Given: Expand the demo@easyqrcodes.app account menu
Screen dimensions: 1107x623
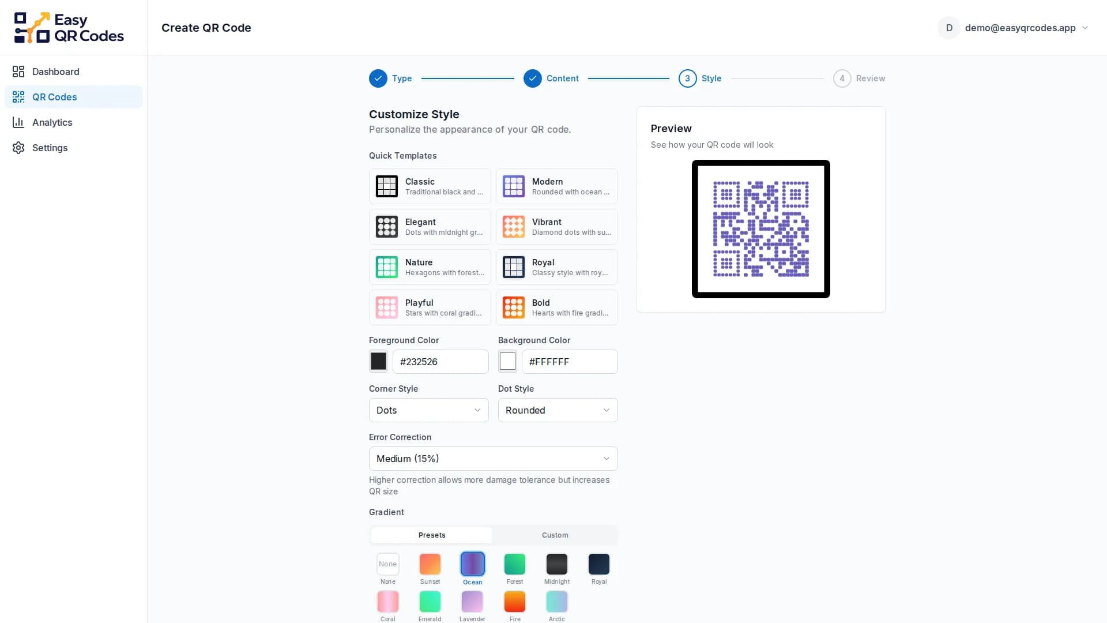Looking at the screenshot, I should 1013,28.
